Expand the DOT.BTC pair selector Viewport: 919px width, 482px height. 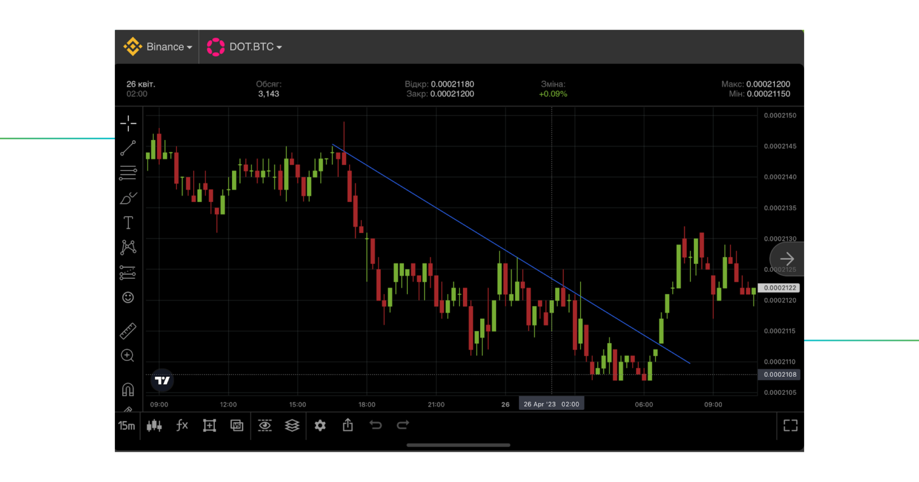[x=245, y=47]
